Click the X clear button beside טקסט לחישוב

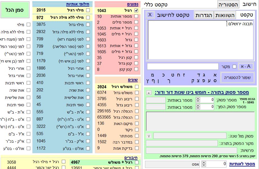pos(150,15)
